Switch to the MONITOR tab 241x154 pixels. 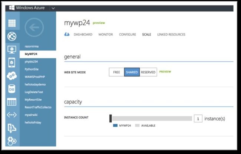pyautogui.click(x=106, y=34)
